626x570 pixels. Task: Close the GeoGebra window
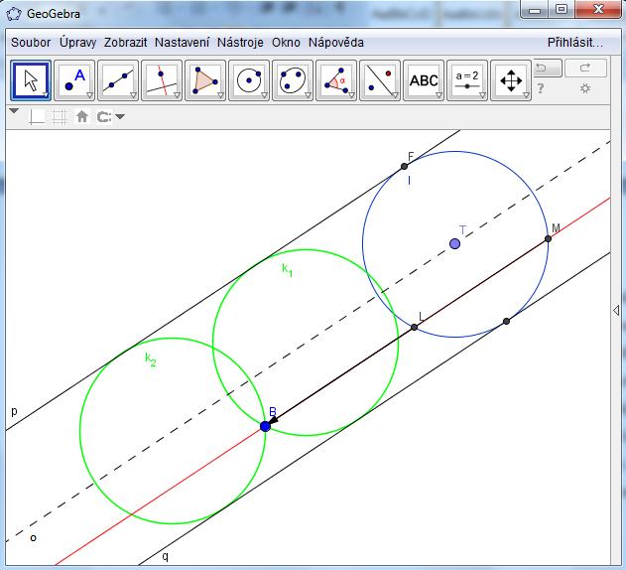[598, 10]
